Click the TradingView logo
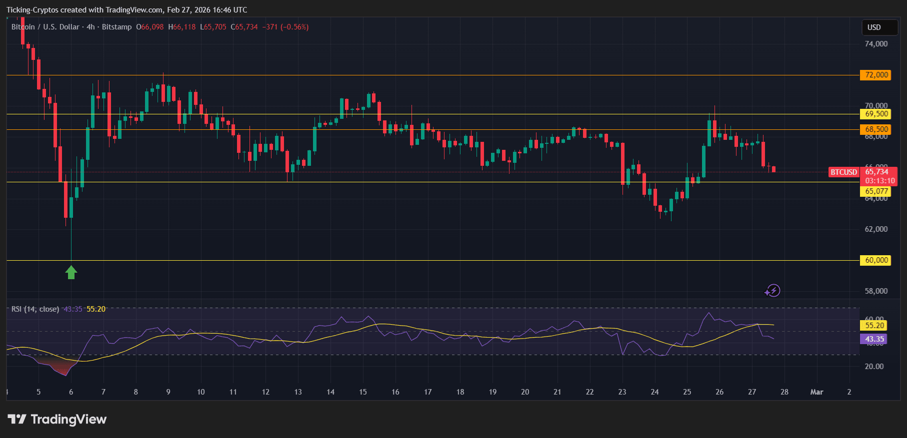The height and width of the screenshot is (438, 907). point(57,419)
